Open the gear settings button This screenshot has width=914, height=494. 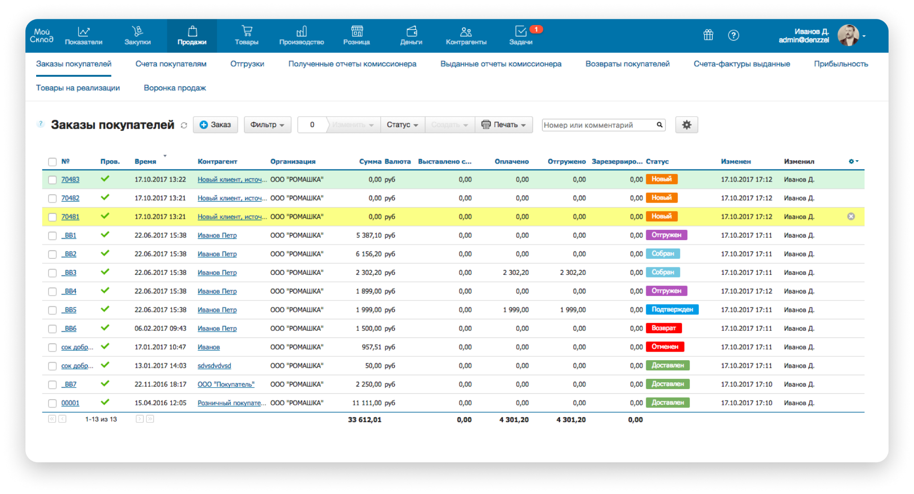click(x=686, y=125)
